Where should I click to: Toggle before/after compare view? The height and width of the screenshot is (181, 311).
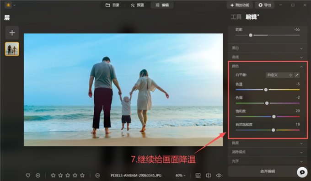(209, 176)
